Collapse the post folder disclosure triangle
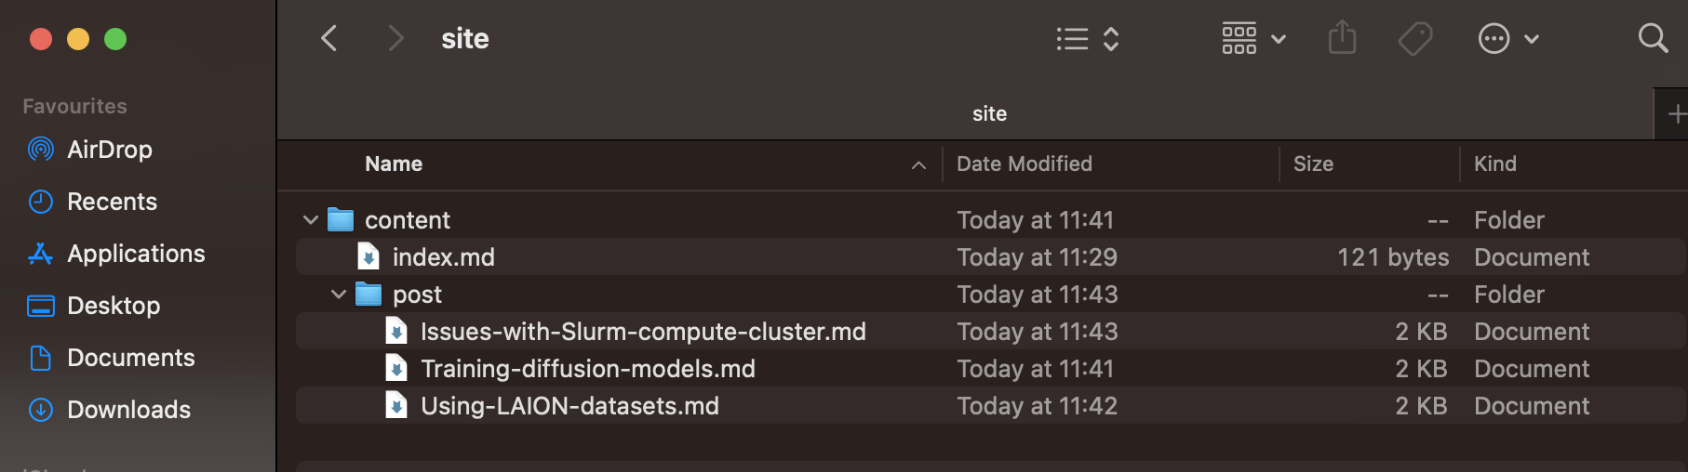This screenshot has height=472, width=1688. 339,295
